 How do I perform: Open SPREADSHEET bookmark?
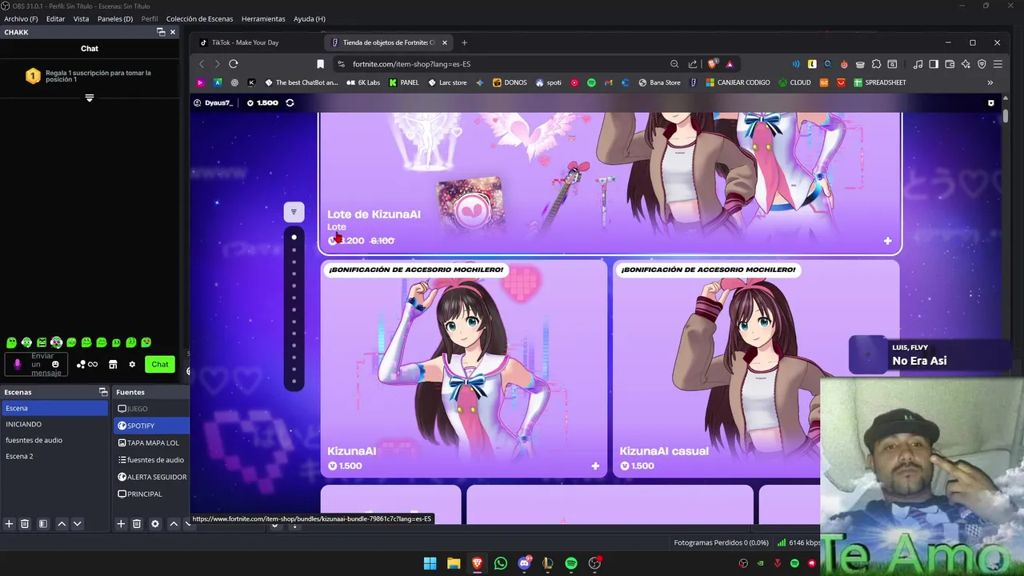pos(879,82)
